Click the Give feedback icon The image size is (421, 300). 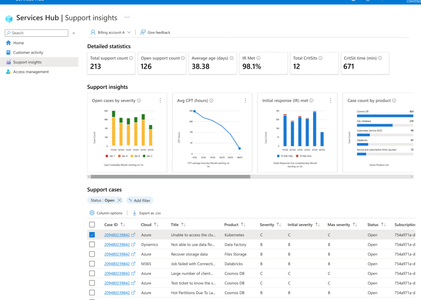click(x=143, y=32)
